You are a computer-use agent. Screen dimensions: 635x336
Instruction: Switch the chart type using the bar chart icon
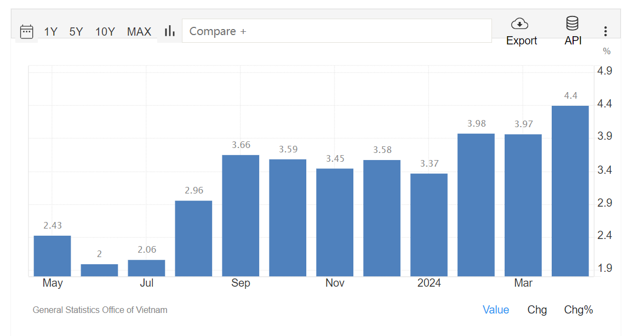(170, 31)
